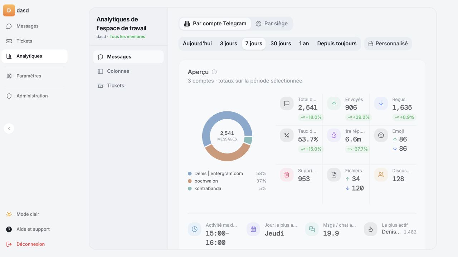This screenshot has height=257, width=458.
Task: Click the +18.0% total trend badge
Action: [x=311, y=117]
